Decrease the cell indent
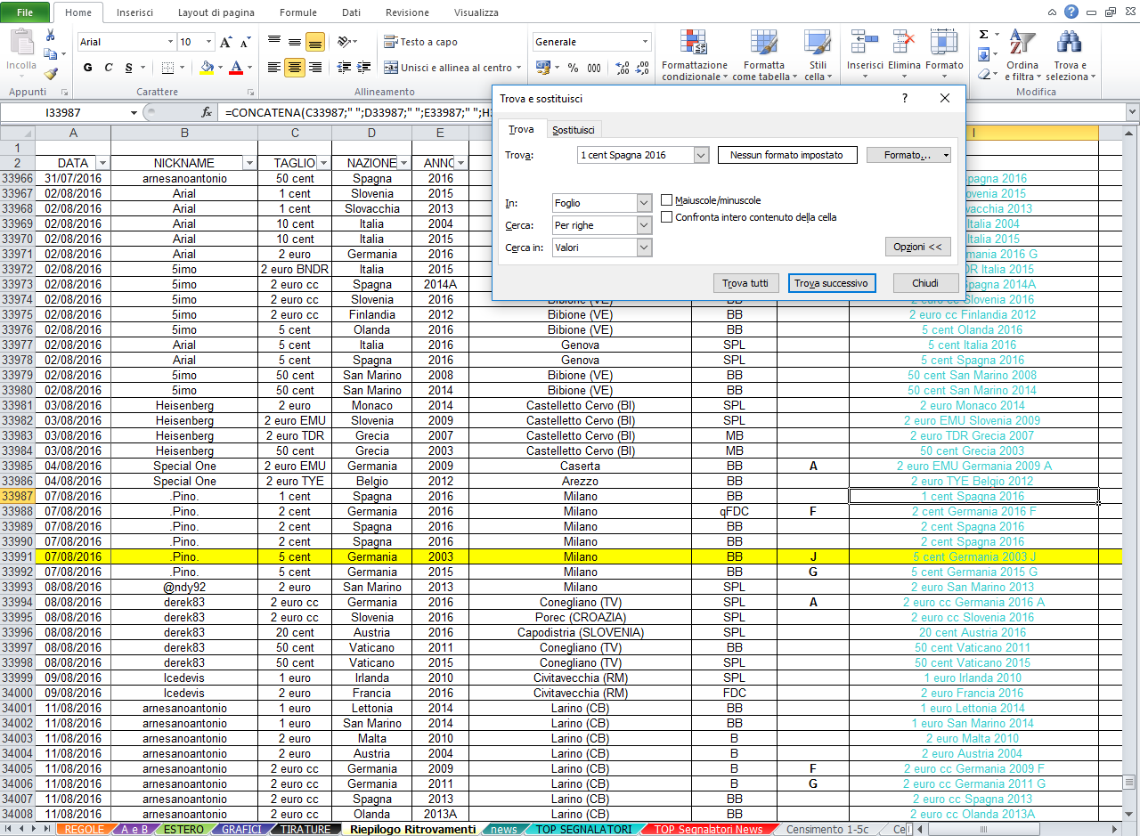The height and width of the screenshot is (836, 1140). point(344,68)
